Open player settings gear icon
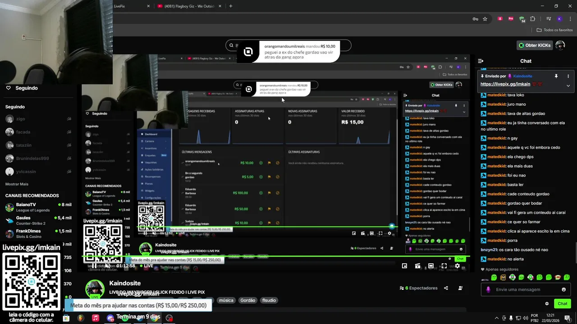577x324 pixels. tap(457, 266)
